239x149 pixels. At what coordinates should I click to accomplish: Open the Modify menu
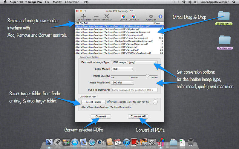[x=57, y=2]
